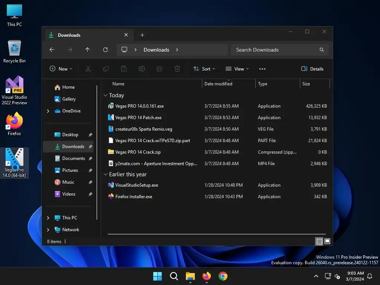
Task: Select createur08s Sparta Remix.veg file
Action: coord(217,129)
